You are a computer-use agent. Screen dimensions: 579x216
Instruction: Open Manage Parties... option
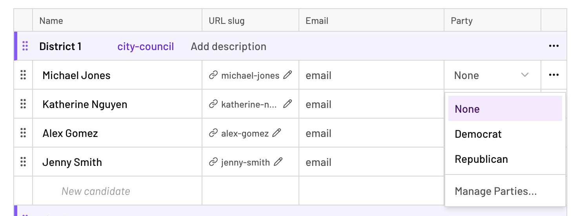point(505,191)
